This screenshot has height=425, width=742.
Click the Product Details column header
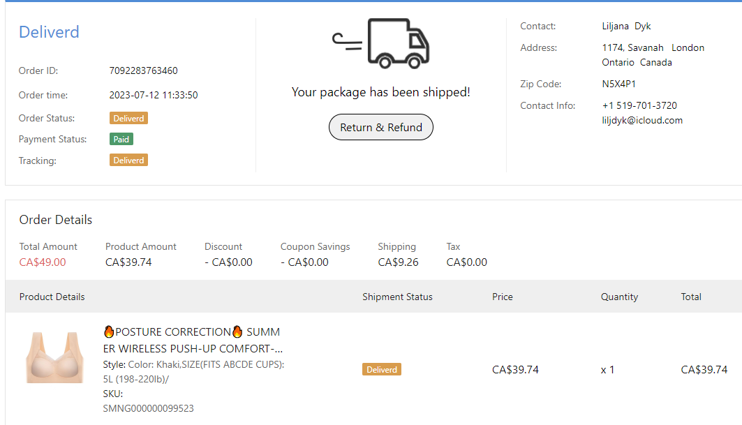(x=52, y=297)
